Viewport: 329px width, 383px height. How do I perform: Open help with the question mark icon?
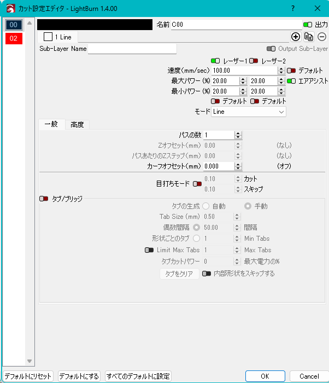click(x=293, y=8)
